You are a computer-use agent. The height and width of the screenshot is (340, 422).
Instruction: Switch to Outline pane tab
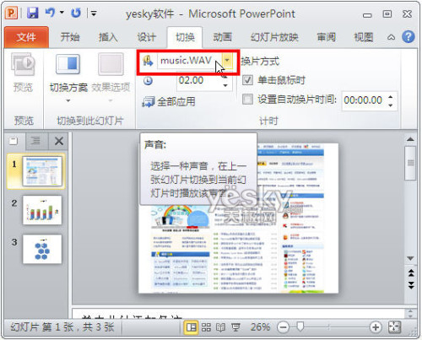click(x=35, y=140)
